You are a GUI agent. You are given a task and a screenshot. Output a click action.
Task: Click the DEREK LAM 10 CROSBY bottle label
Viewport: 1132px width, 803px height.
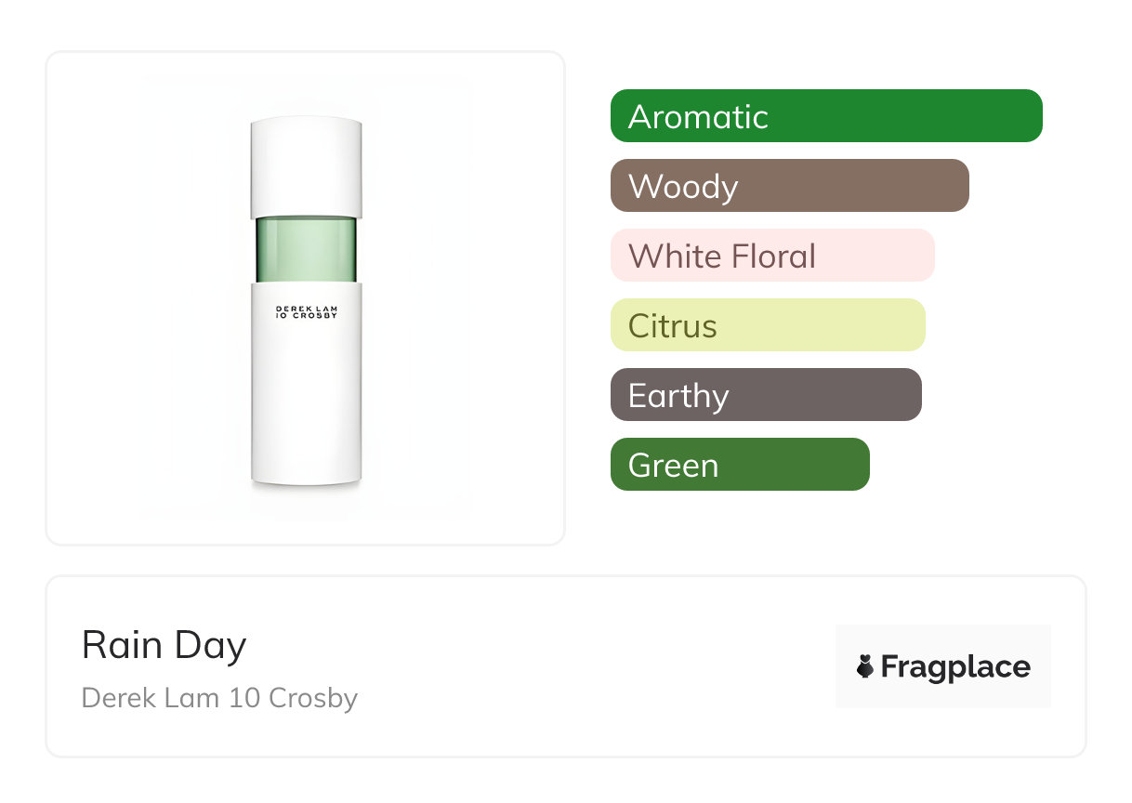[306, 312]
